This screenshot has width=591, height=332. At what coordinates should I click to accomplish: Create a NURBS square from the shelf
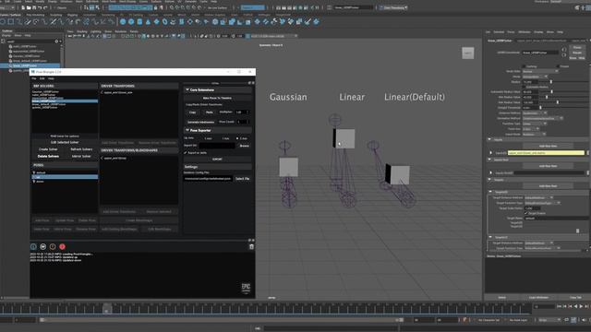tap(10, 22)
